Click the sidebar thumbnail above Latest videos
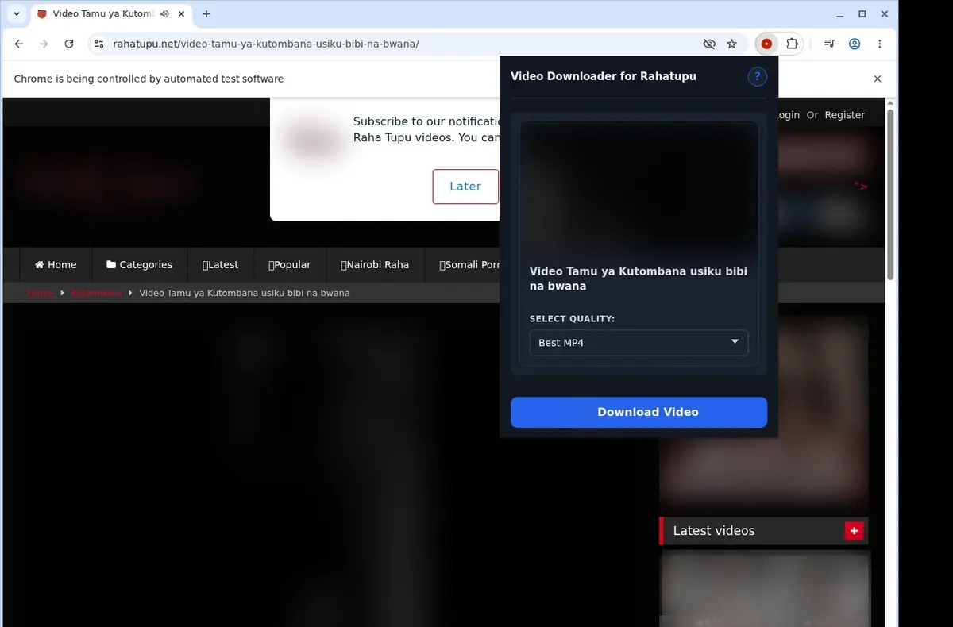Screen dimensions: 953x627 [764, 412]
